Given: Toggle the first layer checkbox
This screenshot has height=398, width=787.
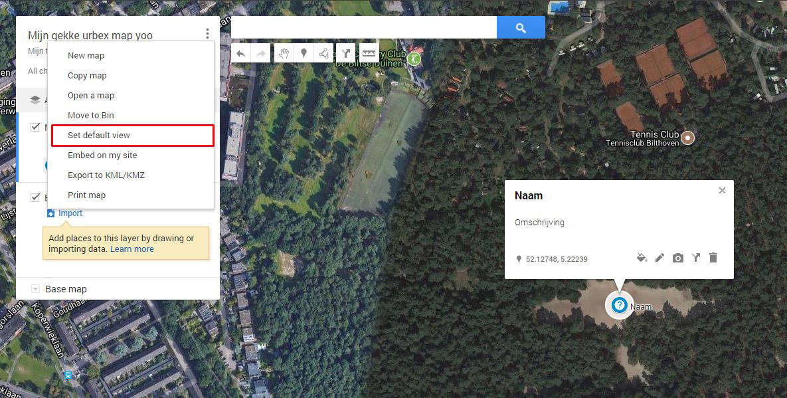Looking at the screenshot, I should point(35,127).
